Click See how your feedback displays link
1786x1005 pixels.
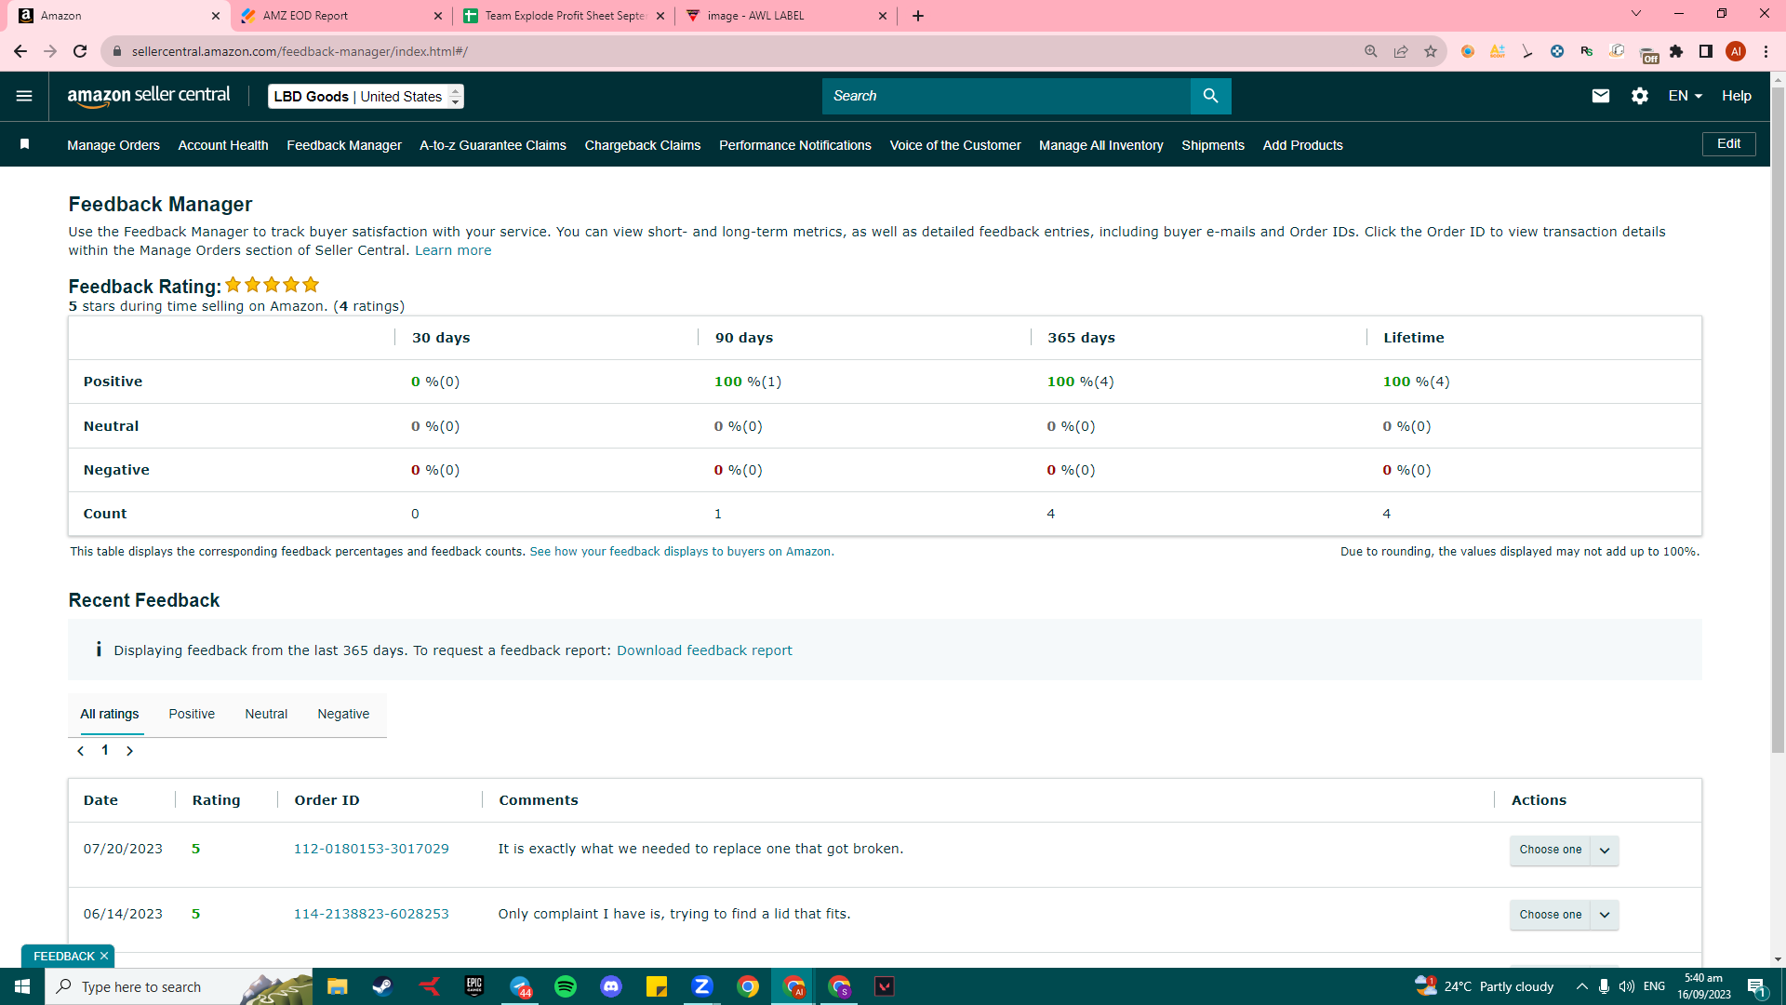click(x=680, y=552)
